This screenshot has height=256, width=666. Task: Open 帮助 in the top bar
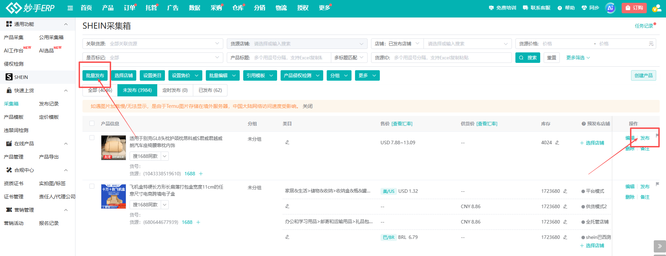[x=566, y=8]
